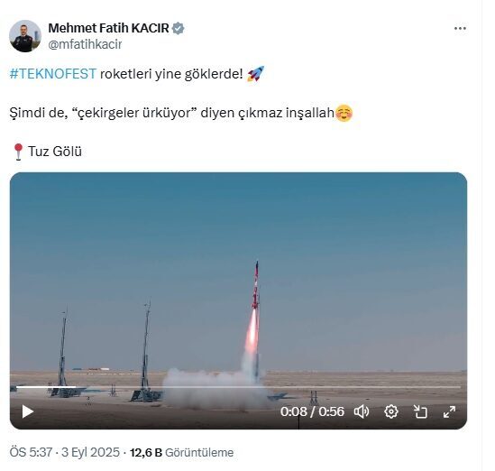Mute the video using the speaker icon
This screenshot has width=495, height=471.
click(x=362, y=411)
